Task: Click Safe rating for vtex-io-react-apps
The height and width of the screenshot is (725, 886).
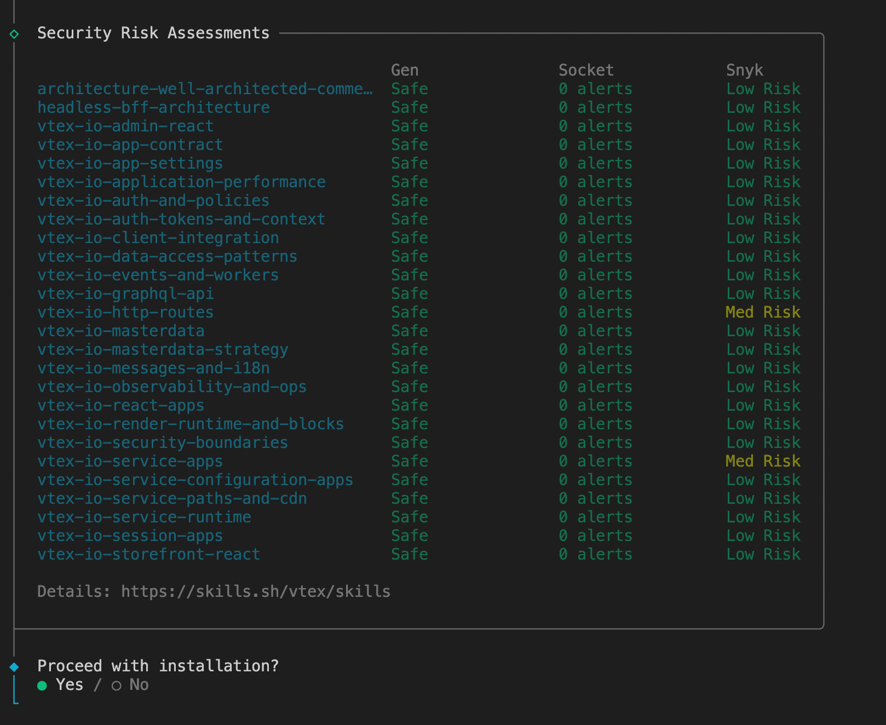Action: 410,405
